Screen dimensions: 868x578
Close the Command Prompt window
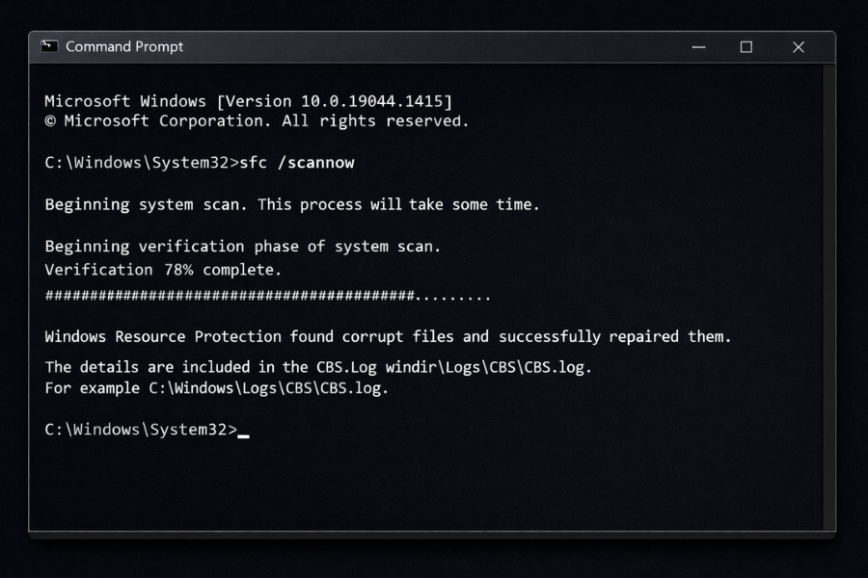pyautogui.click(x=798, y=46)
